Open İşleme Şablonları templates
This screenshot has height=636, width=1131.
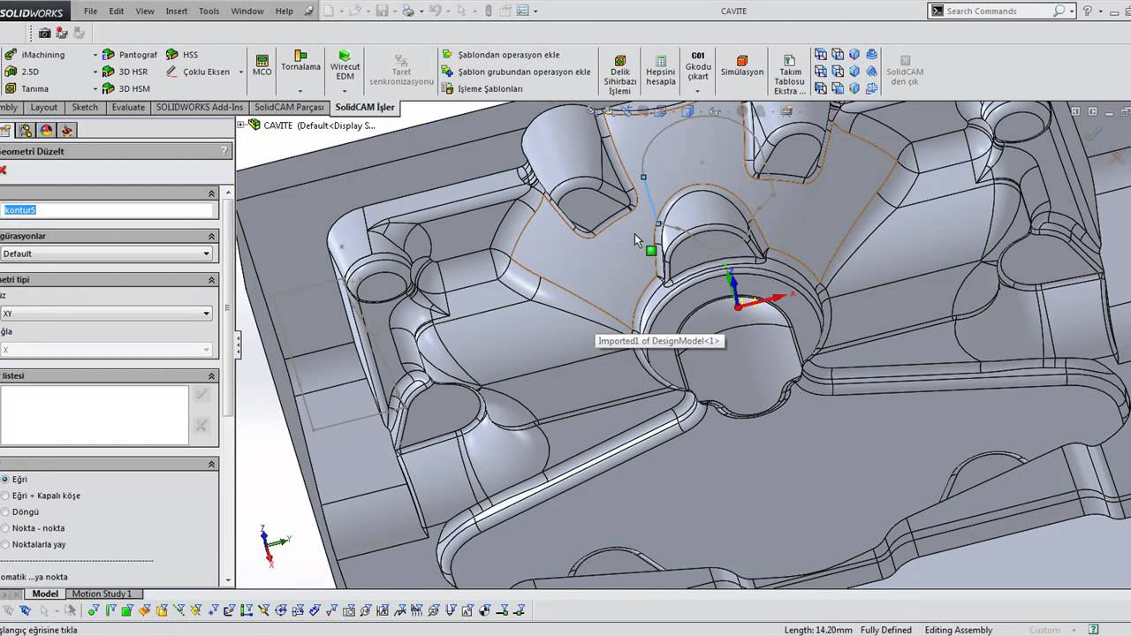tap(482, 88)
